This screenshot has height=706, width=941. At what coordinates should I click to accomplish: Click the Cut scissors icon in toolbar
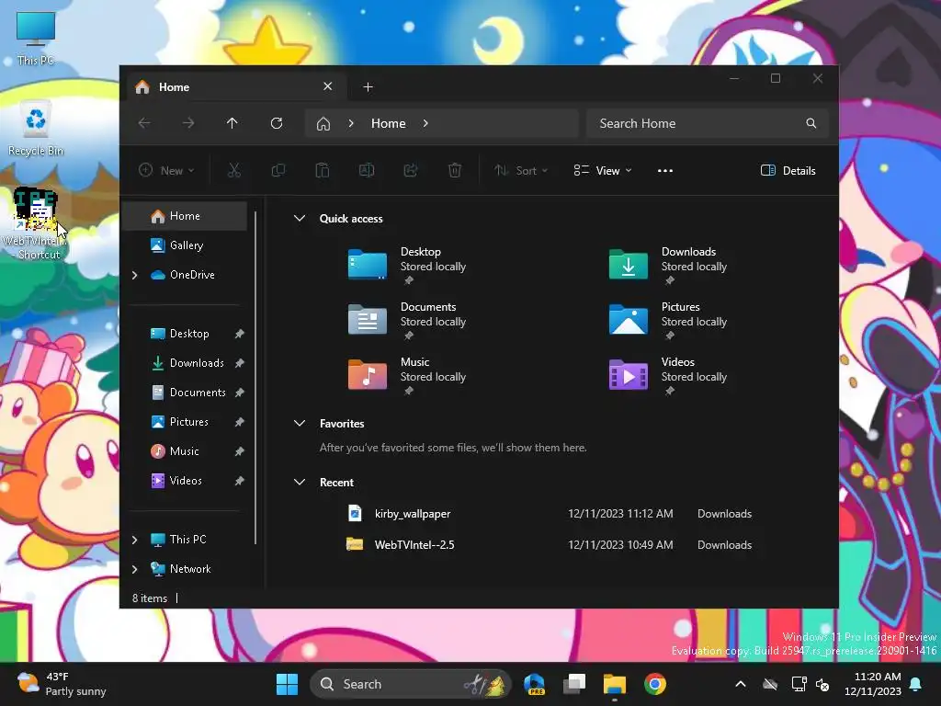click(234, 170)
